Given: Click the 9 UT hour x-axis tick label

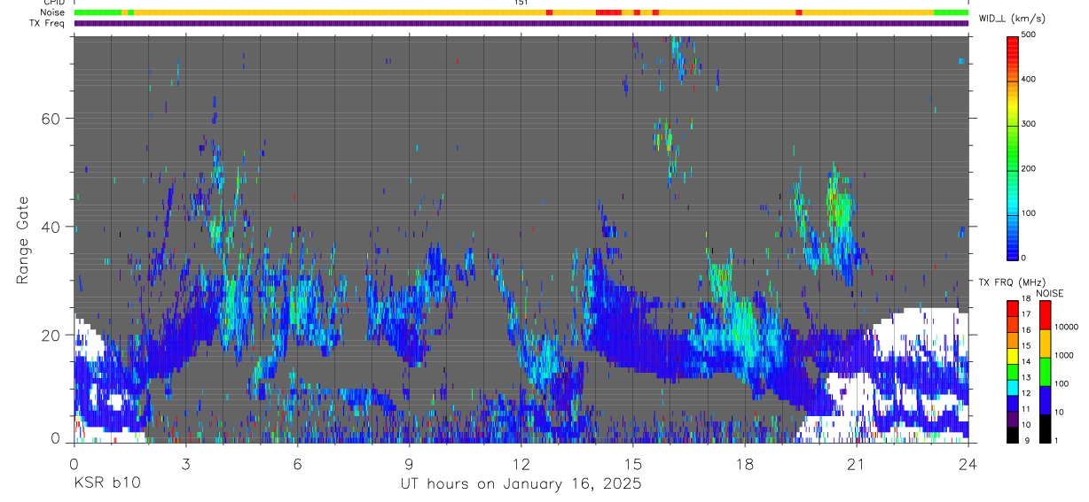Looking at the screenshot, I should (x=409, y=463).
